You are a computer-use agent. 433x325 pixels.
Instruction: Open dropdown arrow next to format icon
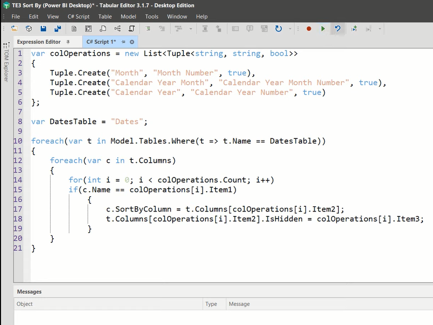190,29
